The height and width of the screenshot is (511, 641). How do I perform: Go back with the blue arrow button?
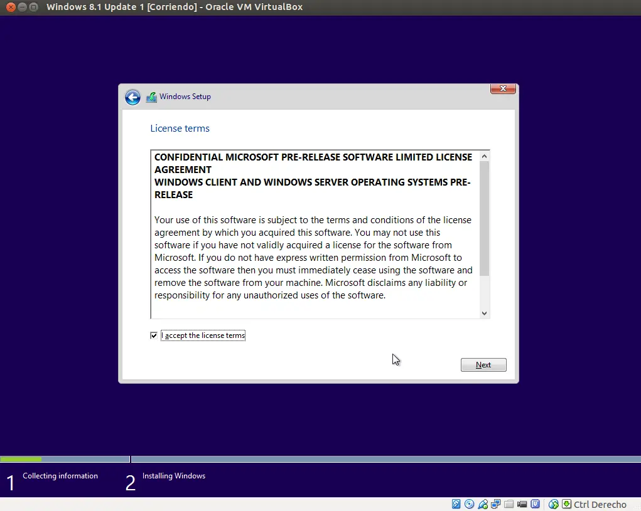[132, 97]
